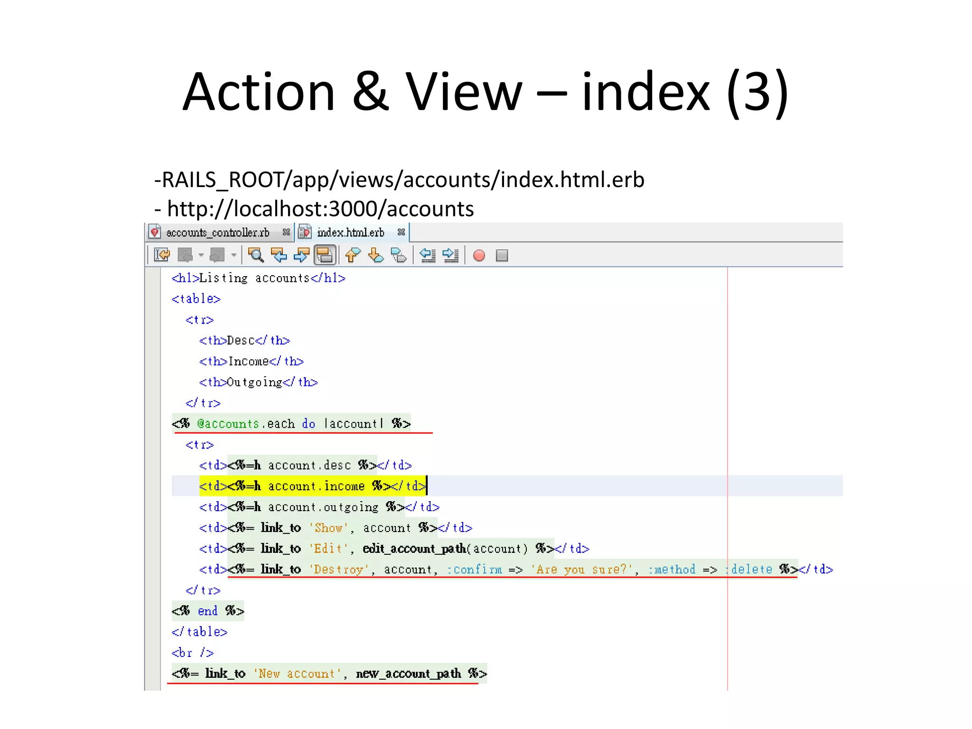Click the '<% end %>' line
The height and width of the screenshot is (729, 972).
coord(208,611)
